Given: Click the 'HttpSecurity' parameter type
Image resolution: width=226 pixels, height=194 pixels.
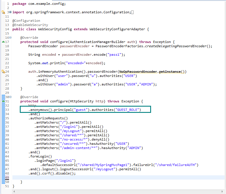Looking at the screenshot, I should [x=81, y=101].
